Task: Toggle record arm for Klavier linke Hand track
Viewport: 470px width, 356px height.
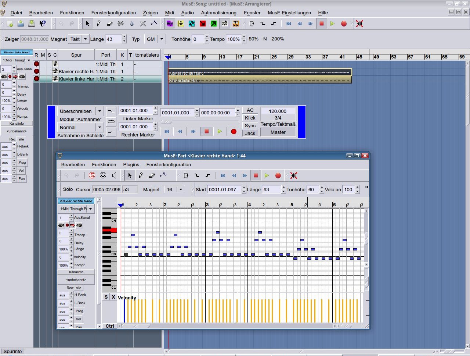Action: (36, 79)
